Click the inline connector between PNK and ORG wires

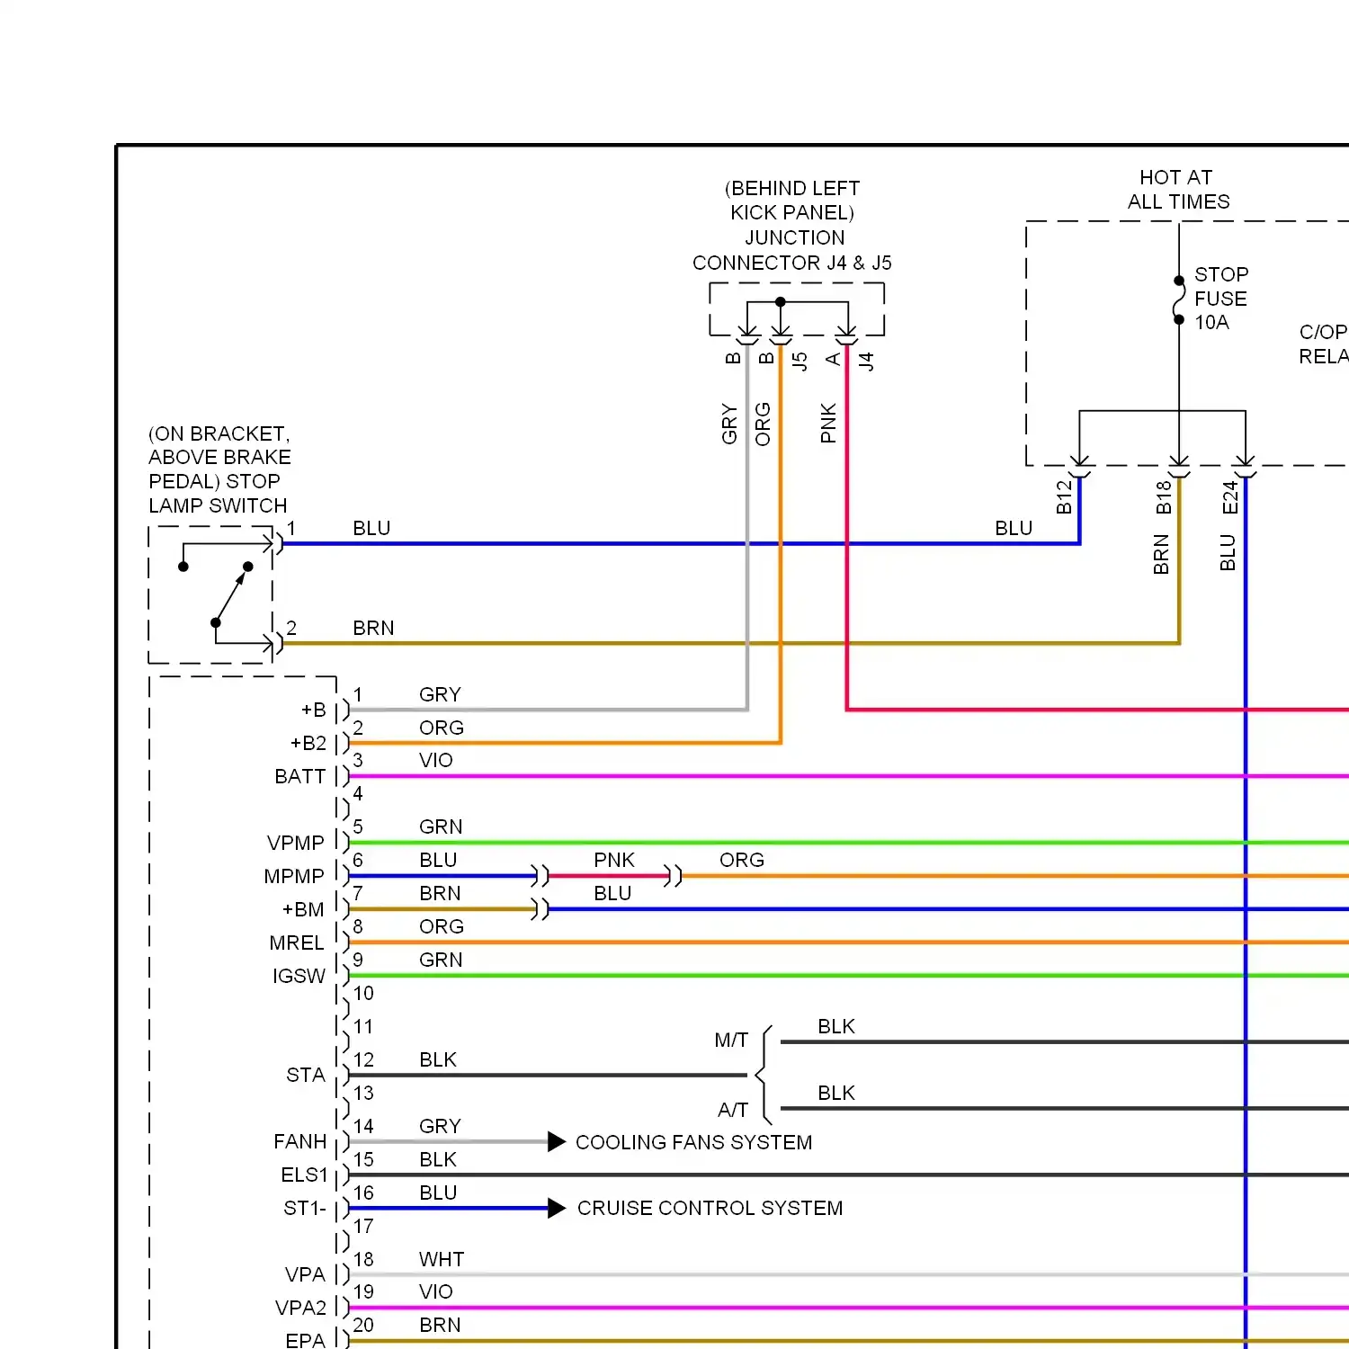[x=673, y=876]
